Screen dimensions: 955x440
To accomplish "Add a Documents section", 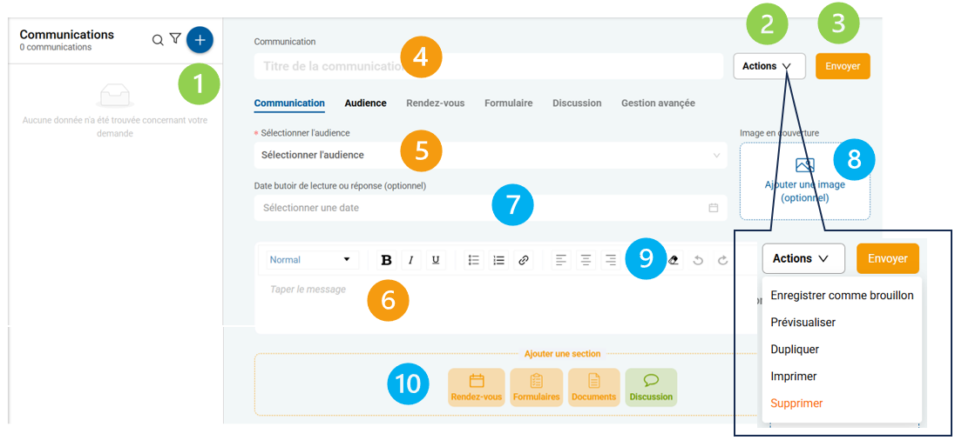I will point(594,388).
